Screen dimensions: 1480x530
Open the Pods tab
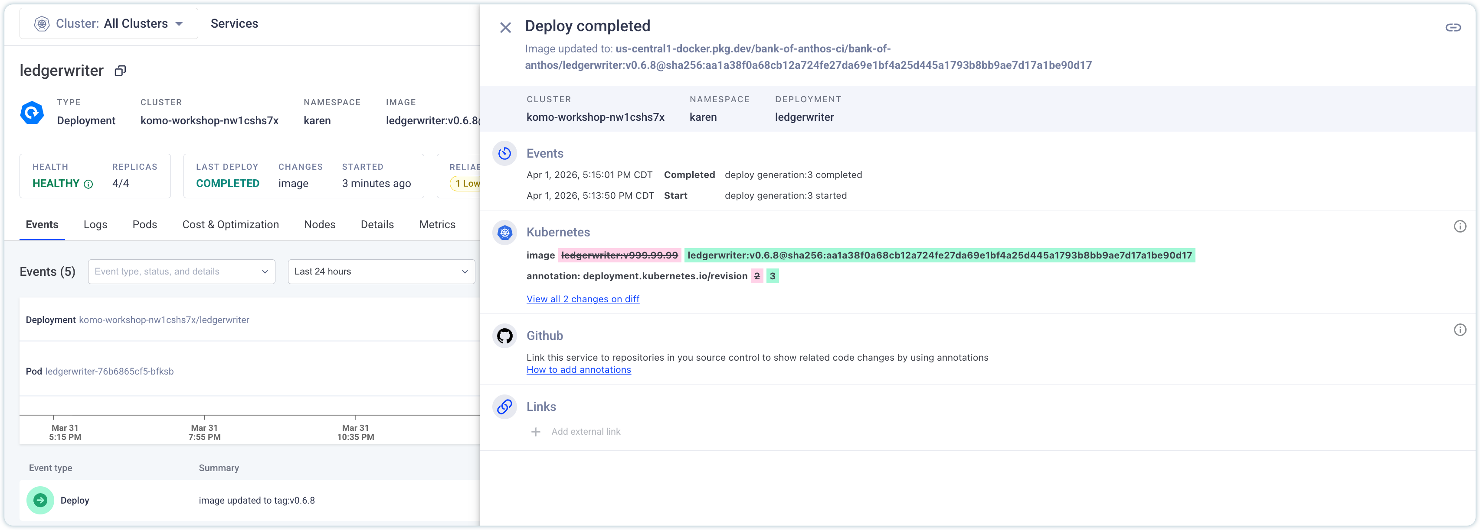pos(145,225)
